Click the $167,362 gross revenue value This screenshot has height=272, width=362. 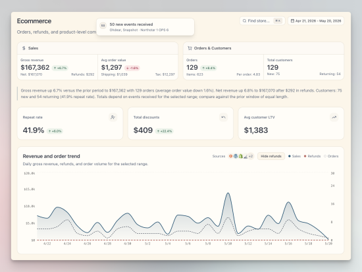click(35, 67)
